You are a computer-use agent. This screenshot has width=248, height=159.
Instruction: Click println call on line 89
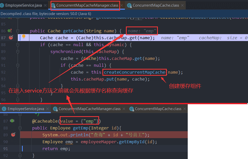pos(79,135)
